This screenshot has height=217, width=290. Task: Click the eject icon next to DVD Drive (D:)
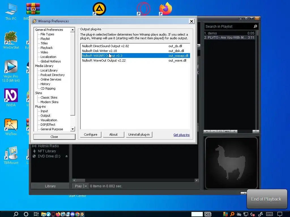tap(66, 156)
